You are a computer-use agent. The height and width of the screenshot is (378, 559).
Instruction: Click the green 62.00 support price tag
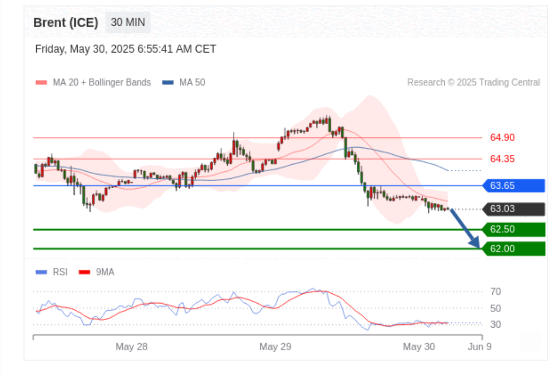(514, 249)
